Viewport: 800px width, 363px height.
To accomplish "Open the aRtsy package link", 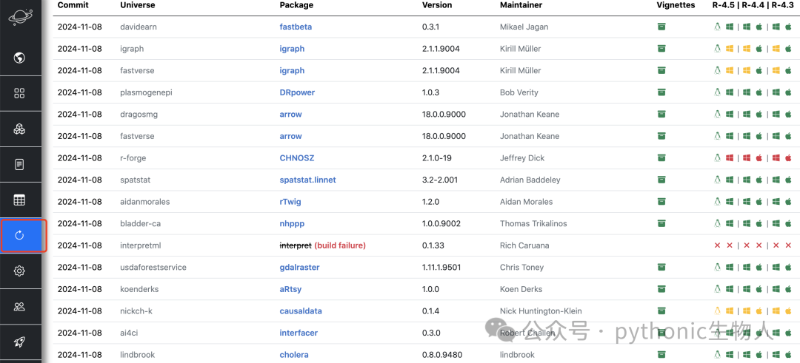I will click(x=292, y=289).
